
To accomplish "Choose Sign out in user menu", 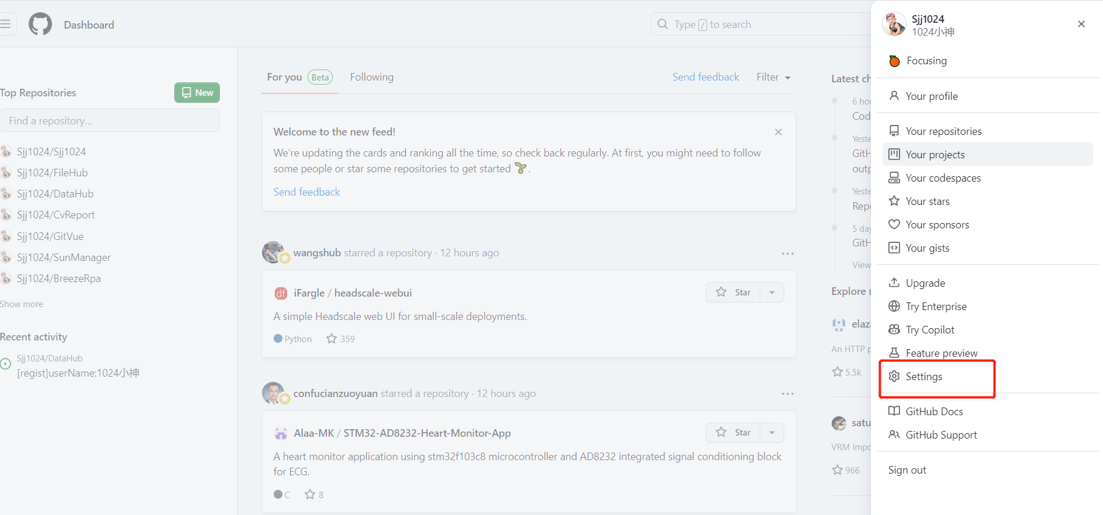I will tap(987, 469).
